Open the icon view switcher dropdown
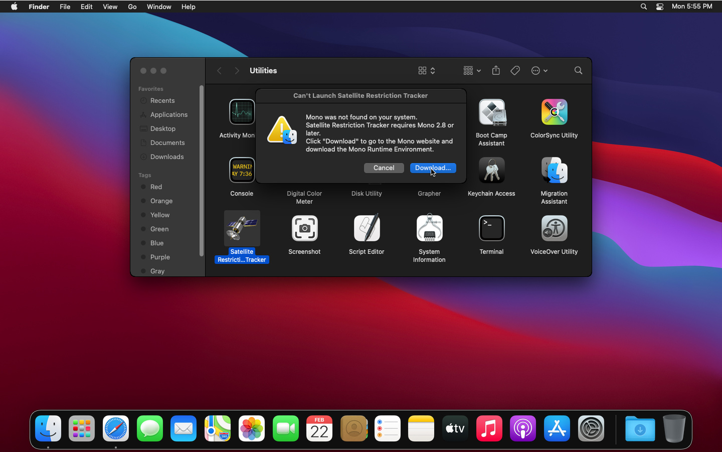This screenshot has width=722, height=452. click(427, 71)
